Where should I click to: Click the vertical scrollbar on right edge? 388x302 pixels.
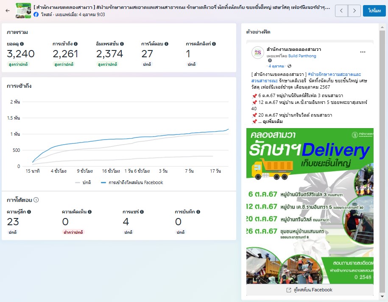382,161
